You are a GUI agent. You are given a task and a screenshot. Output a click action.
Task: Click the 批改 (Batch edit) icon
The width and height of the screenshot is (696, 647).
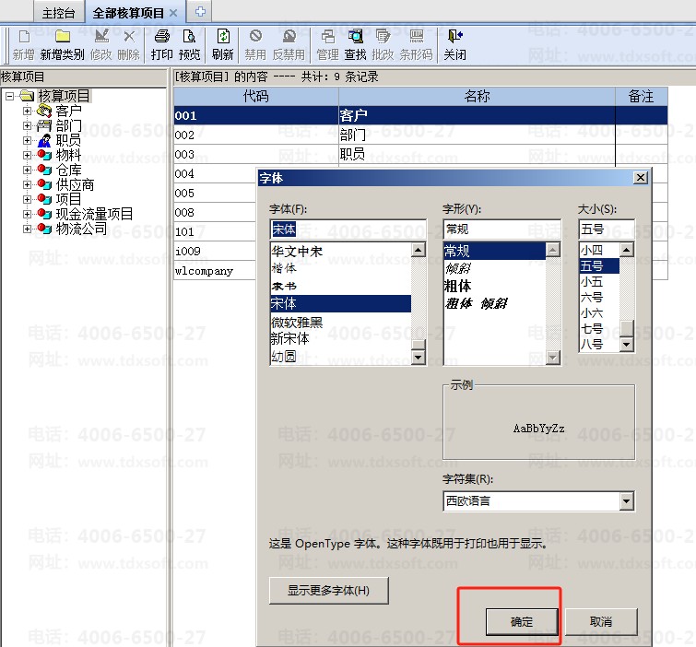click(x=383, y=37)
